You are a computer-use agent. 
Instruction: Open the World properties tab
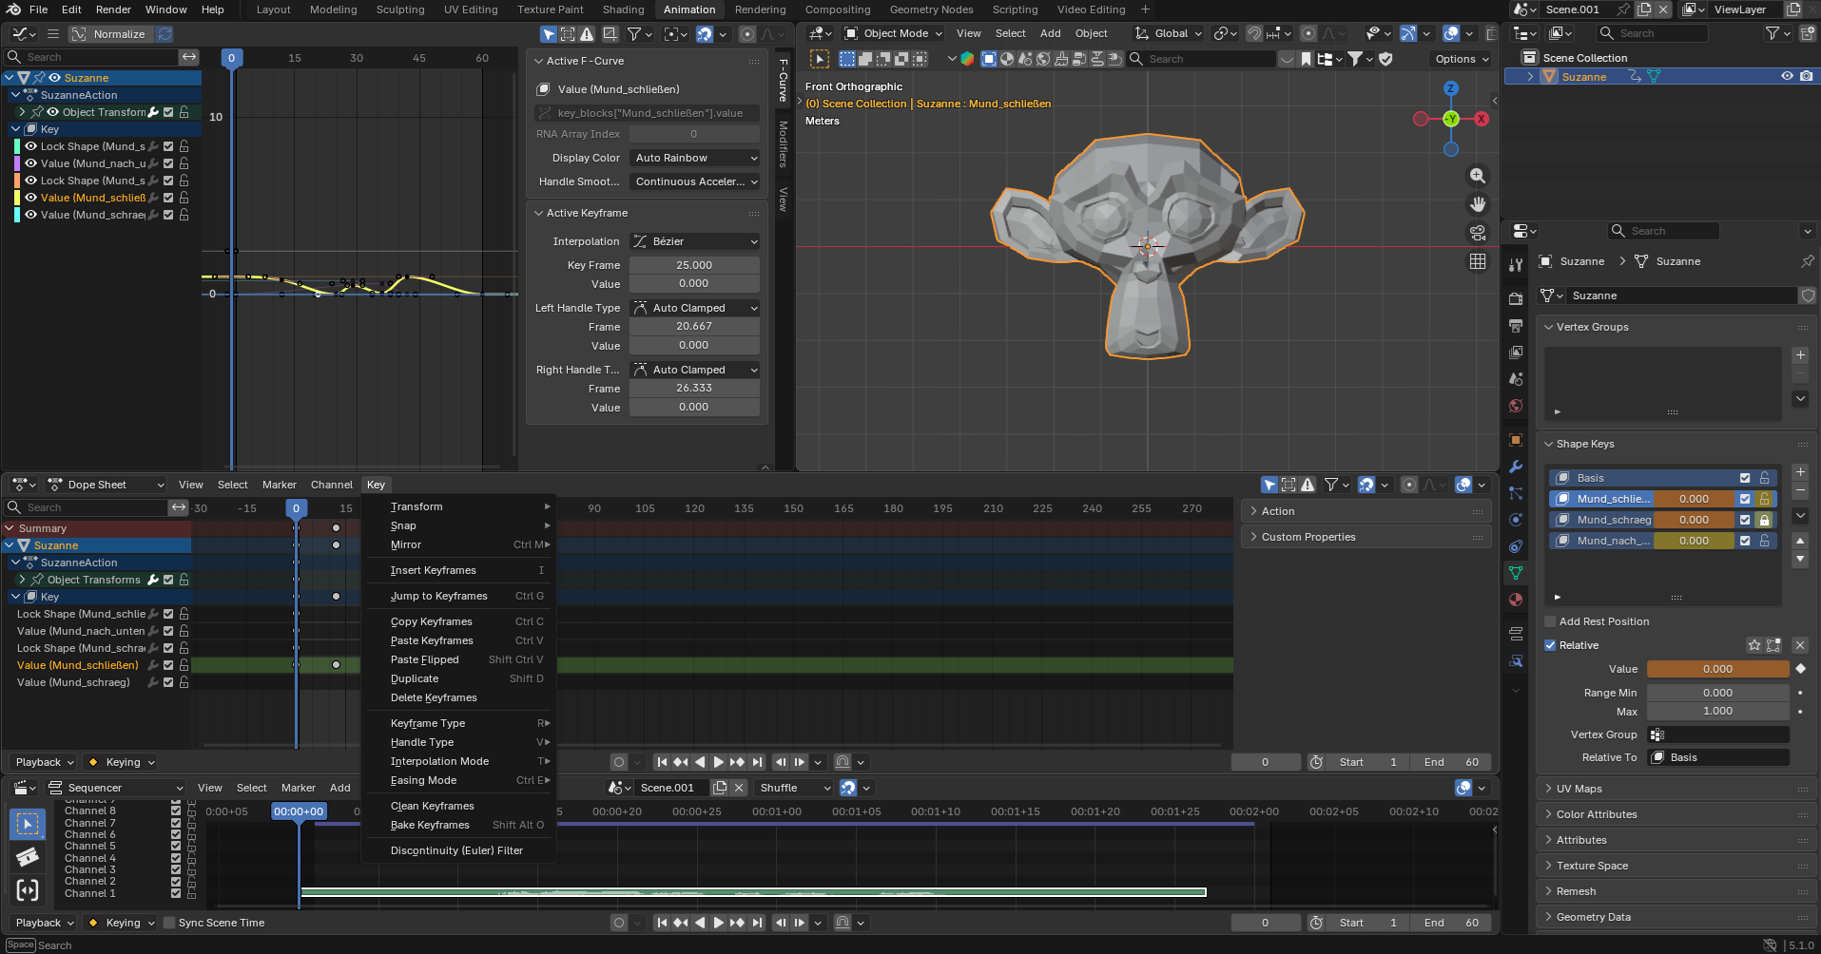[1516, 406]
